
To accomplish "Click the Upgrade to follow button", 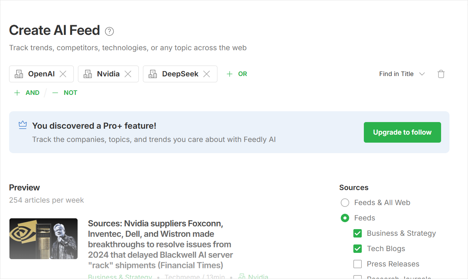I will click(402, 132).
